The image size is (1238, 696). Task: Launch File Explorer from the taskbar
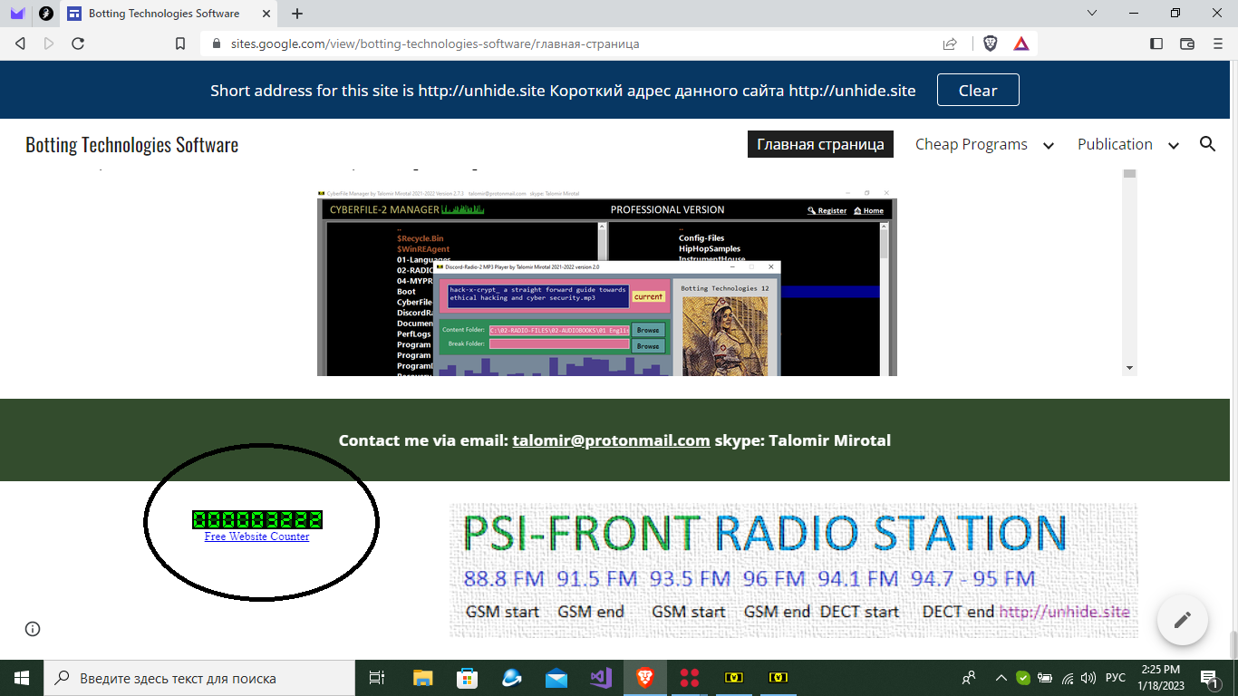[423, 678]
